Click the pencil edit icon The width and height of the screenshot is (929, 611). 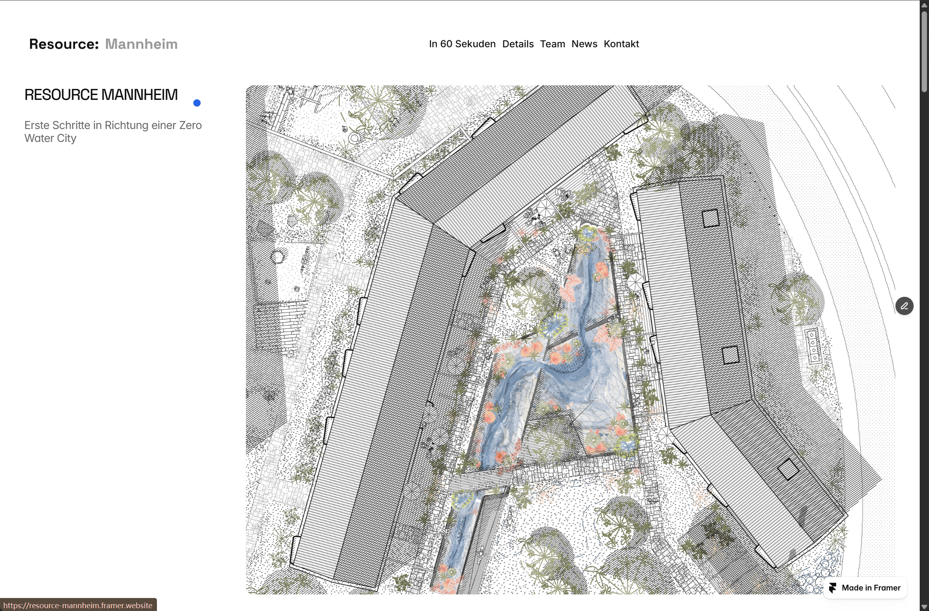point(904,306)
